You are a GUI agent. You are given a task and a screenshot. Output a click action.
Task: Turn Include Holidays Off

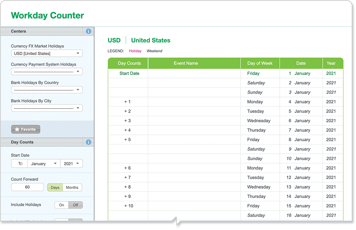point(76,205)
